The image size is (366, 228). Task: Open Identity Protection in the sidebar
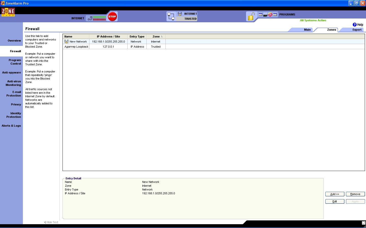[14, 115]
